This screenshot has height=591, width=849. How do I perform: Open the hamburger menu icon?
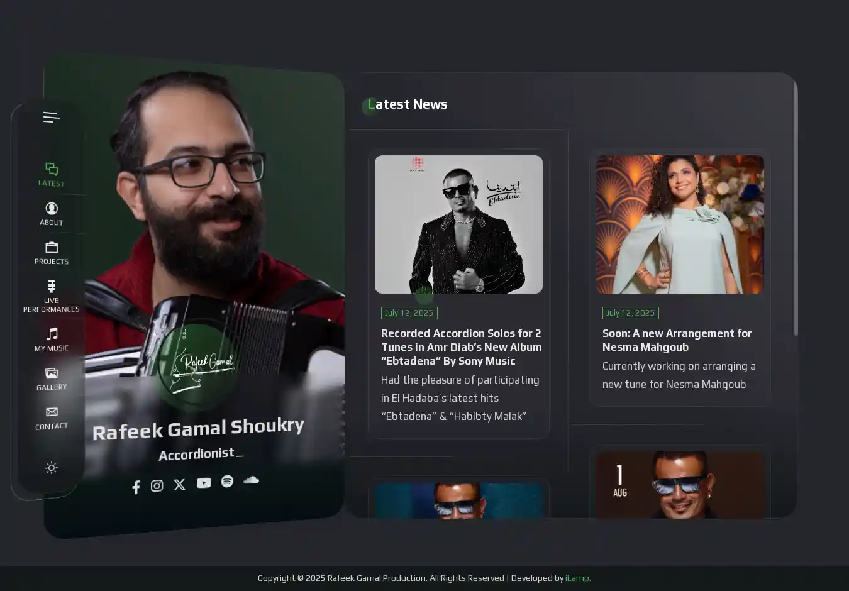[x=51, y=118]
